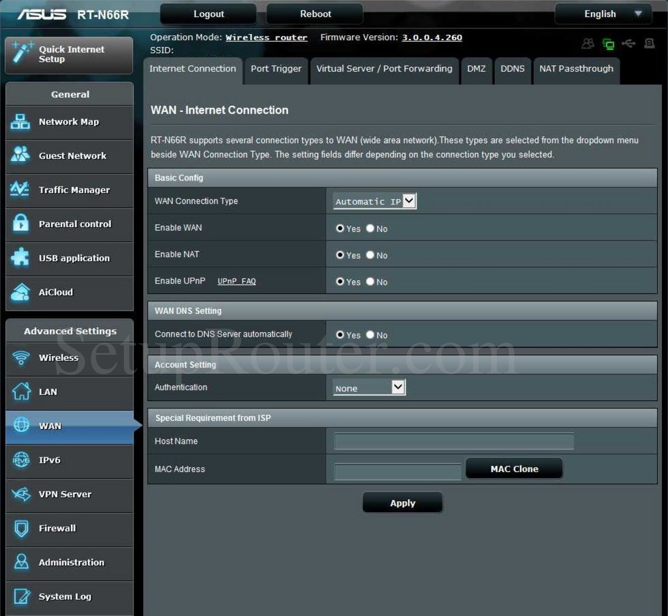This screenshot has width=668, height=616.
Task: Open the NAT Passthrough tab
Action: pyautogui.click(x=576, y=69)
